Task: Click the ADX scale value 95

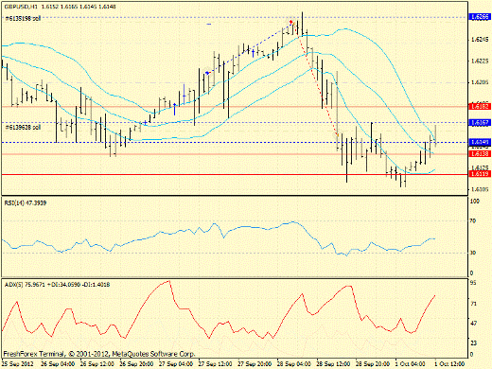Action: [473, 283]
